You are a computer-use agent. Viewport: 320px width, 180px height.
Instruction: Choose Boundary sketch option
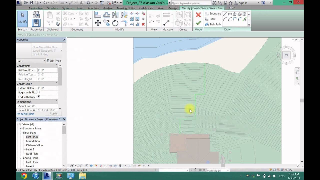point(213,14)
